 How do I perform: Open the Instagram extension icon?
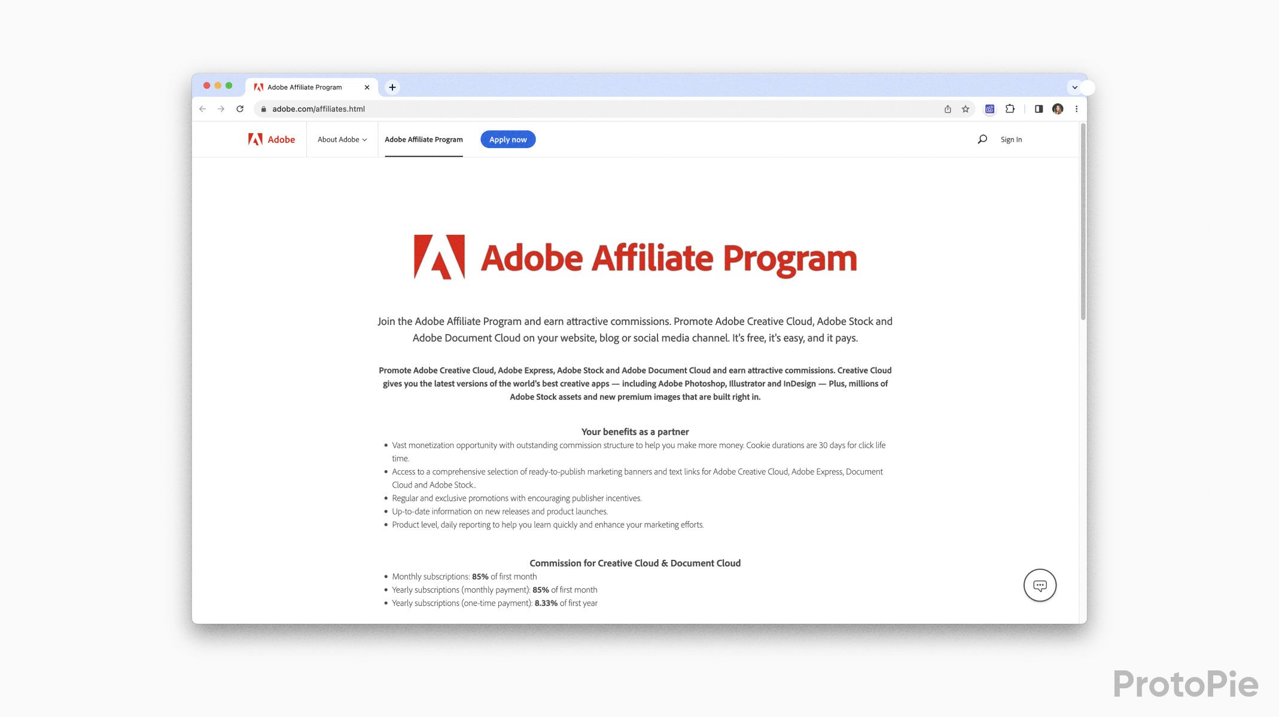(989, 109)
